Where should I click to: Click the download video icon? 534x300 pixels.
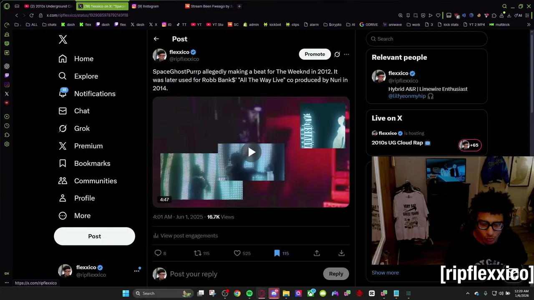tap(341, 253)
